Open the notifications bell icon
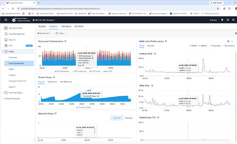The height and width of the screenshot is (144, 237). click(x=222, y=20)
